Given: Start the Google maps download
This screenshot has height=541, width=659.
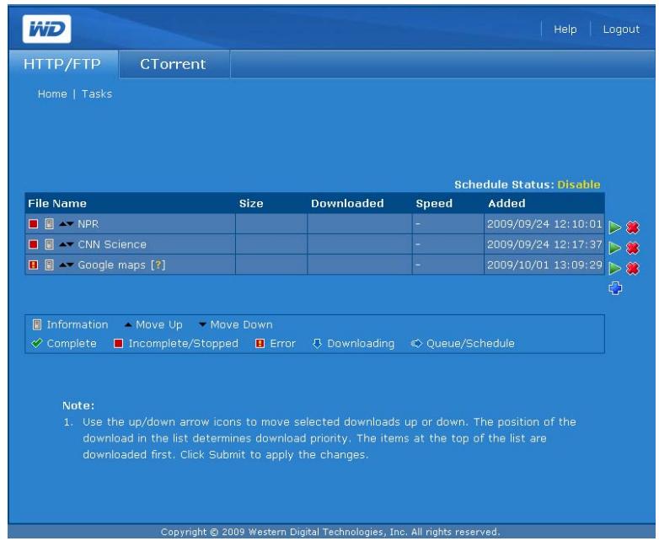Looking at the screenshot, I should coord(615,268).
